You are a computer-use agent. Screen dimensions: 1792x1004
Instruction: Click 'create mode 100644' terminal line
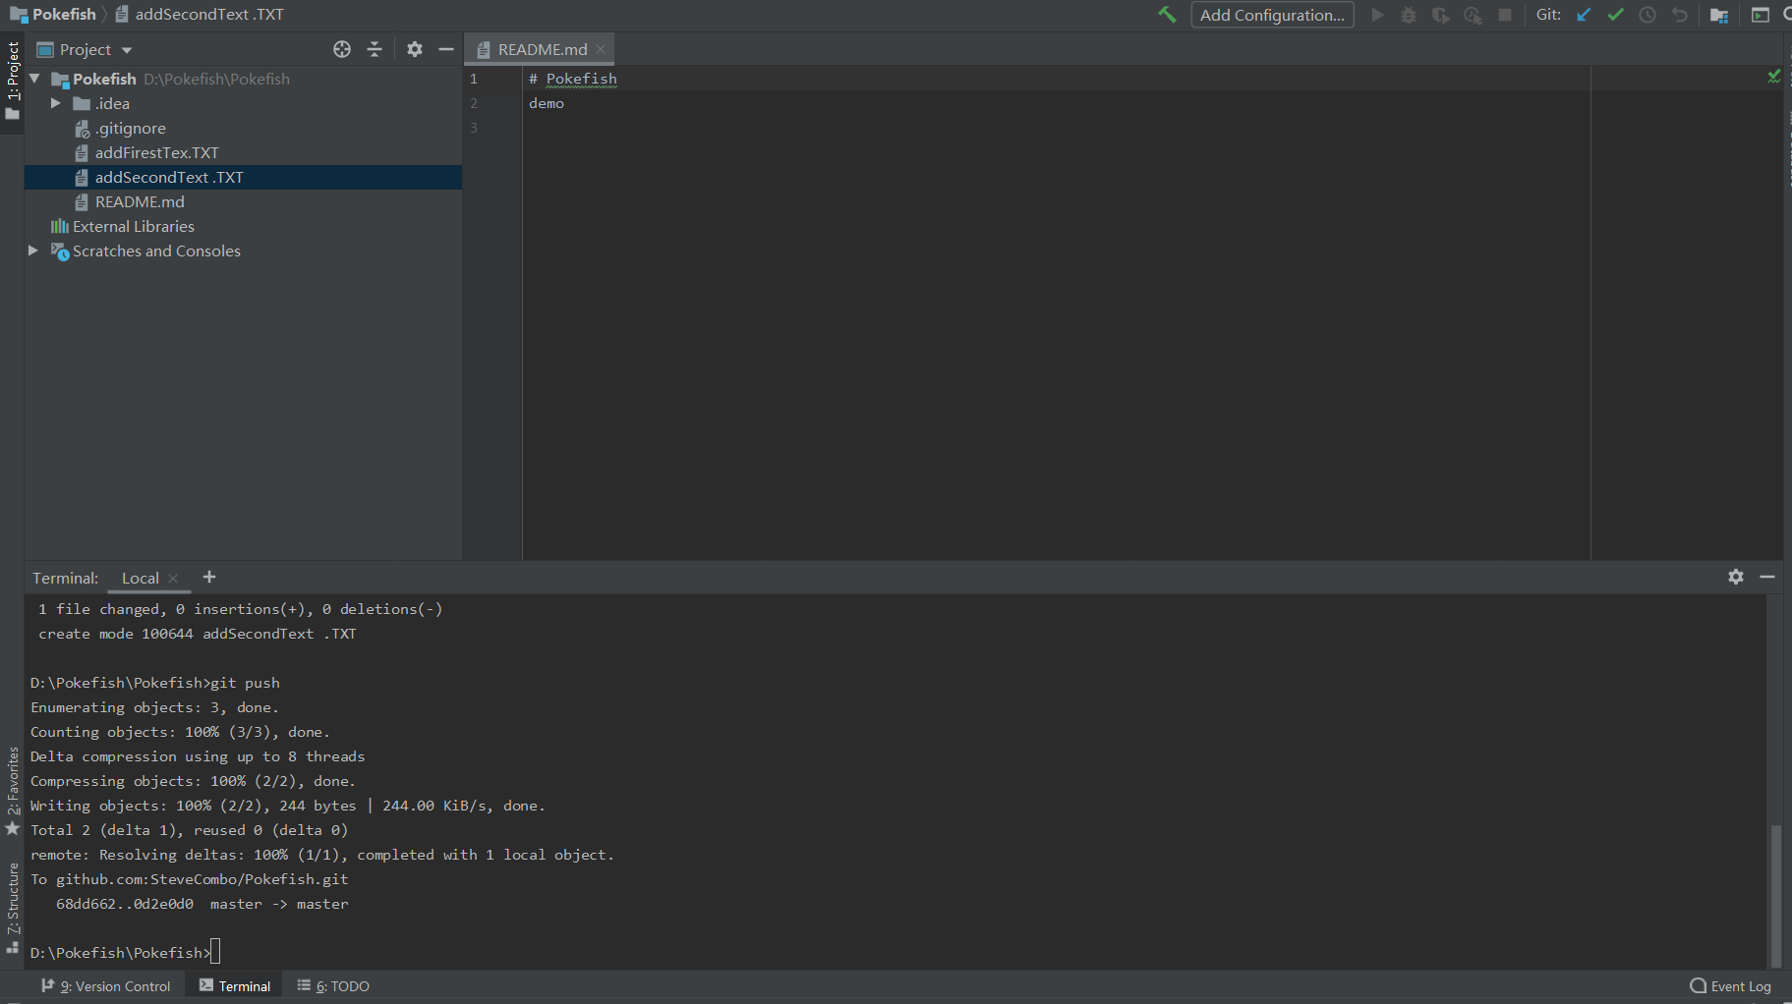click(x=198, y=634)
